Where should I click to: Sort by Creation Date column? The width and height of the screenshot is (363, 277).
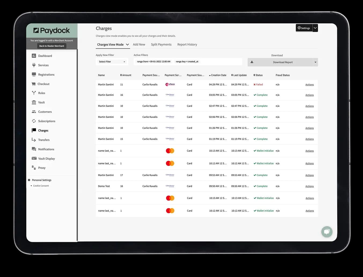point(218,75)
